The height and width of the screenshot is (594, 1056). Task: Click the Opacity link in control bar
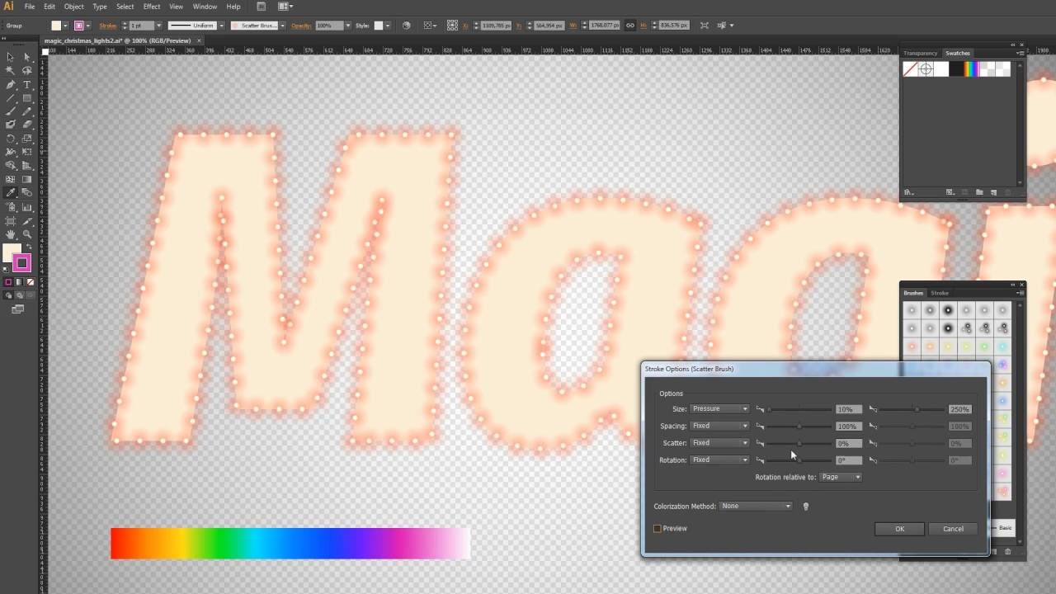click(x=301, y=26)
